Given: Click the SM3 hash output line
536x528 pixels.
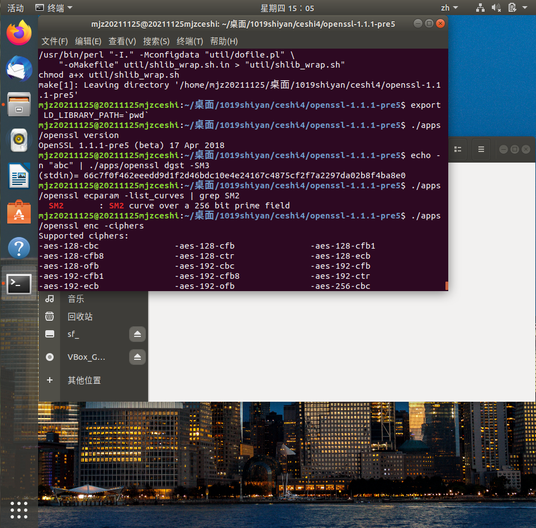Looking at the screenshot, I should tap(222, 175).
